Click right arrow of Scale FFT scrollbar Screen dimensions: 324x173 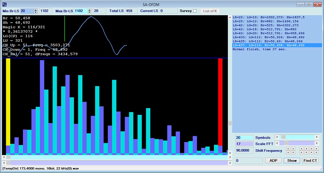pyautogui.click(x=317, y=144)
